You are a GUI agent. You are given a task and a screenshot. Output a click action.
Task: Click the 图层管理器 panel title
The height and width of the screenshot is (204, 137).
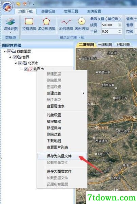click(12, 46)
